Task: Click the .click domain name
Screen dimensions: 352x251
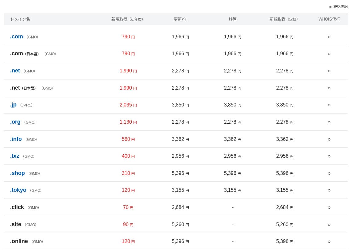Action: click(17, 207)
